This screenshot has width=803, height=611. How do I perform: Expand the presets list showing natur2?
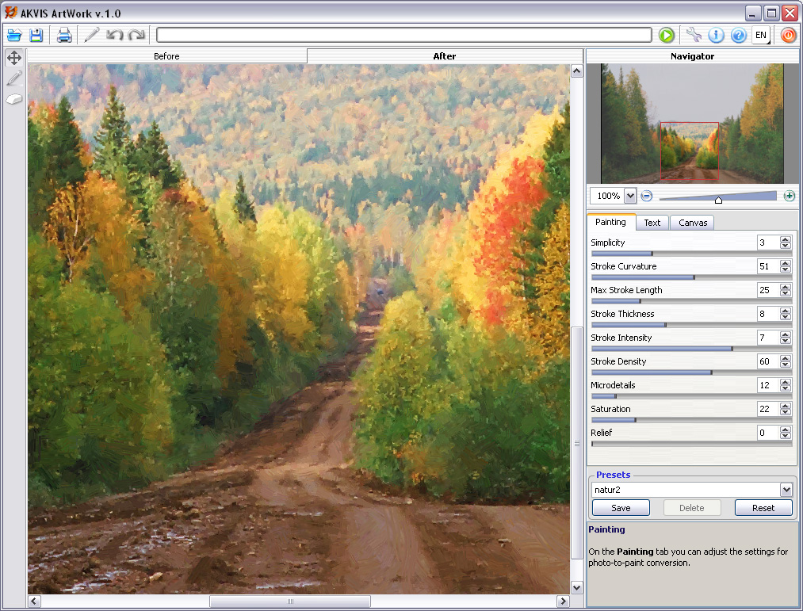pos(786,490)
